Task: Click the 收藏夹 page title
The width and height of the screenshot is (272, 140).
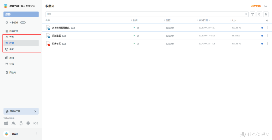Action: tap(50, 6)
